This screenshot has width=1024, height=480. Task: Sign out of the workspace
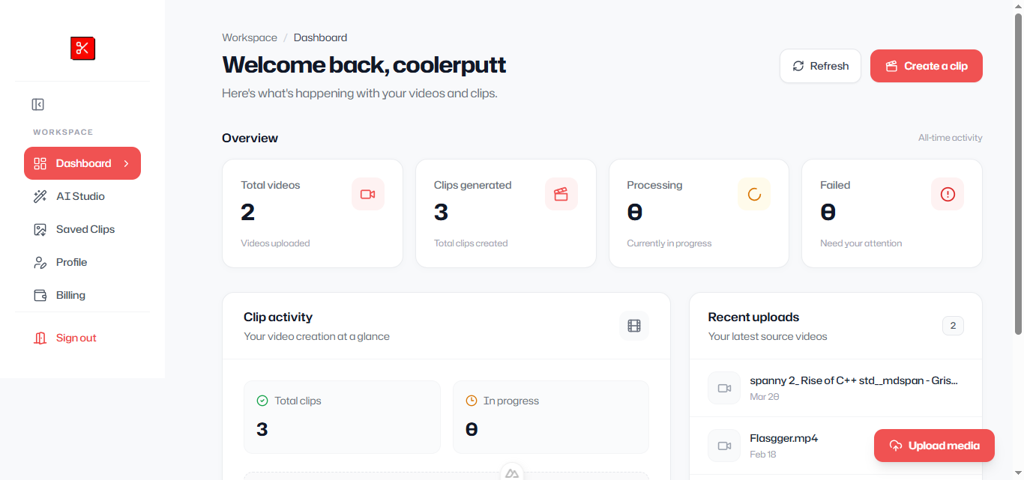82,338
